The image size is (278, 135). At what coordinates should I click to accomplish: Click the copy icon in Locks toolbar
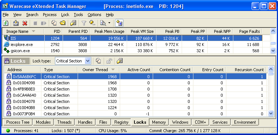click(x=98, y=61)
